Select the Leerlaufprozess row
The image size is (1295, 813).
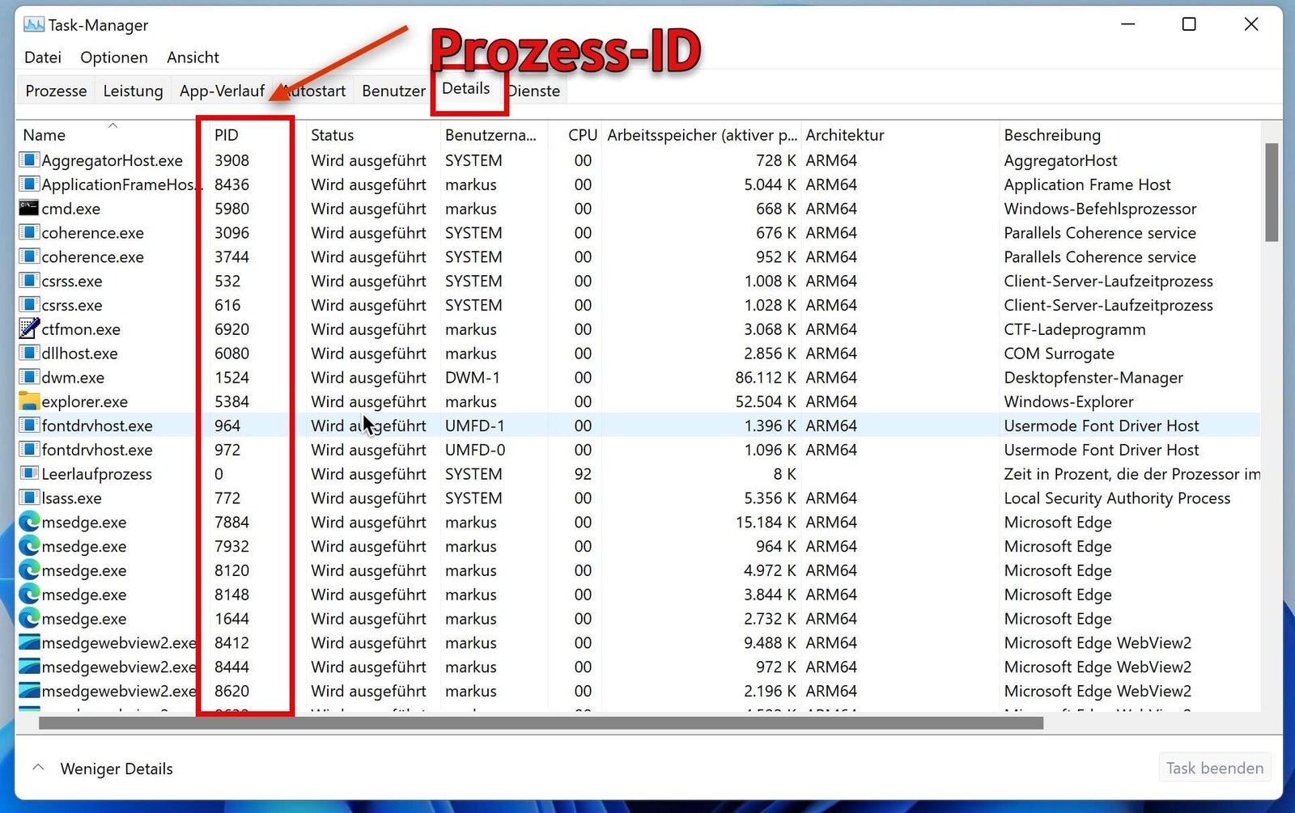point(98,474)
